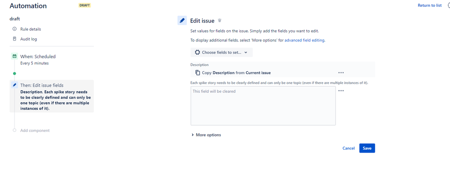
Task: Open the three-dot menu for Description field
Action: tap(341, 73)
